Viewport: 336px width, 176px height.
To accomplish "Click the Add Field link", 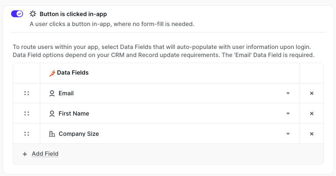I will (x=45, y=154).
